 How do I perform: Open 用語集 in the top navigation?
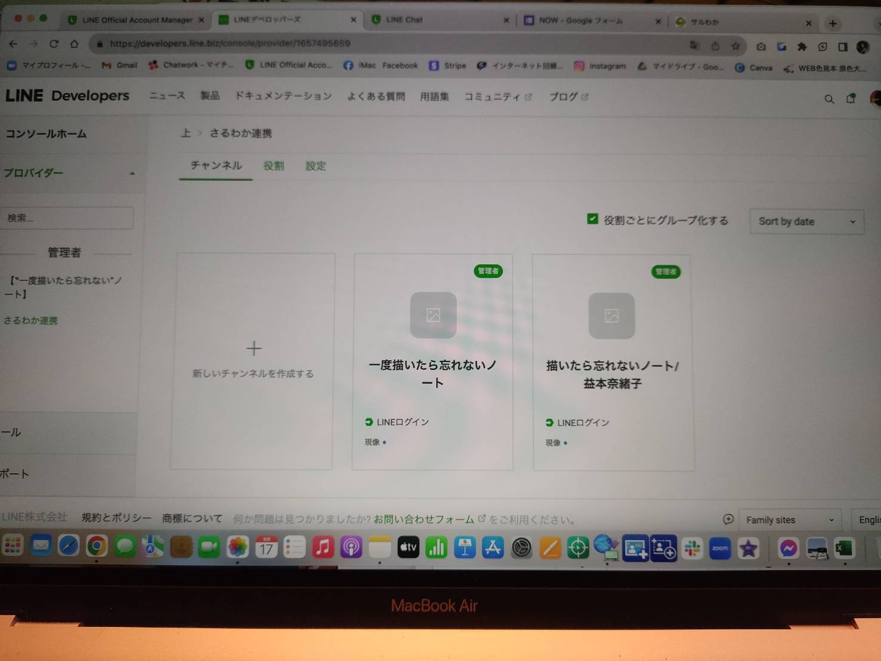434,97
